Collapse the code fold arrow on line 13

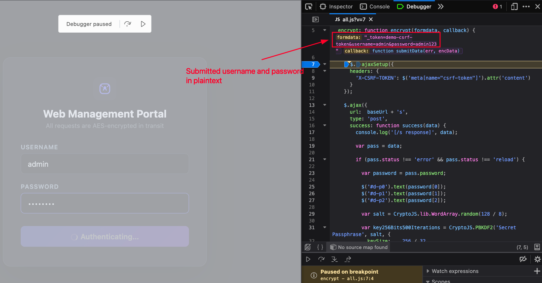tap(325, 105)
